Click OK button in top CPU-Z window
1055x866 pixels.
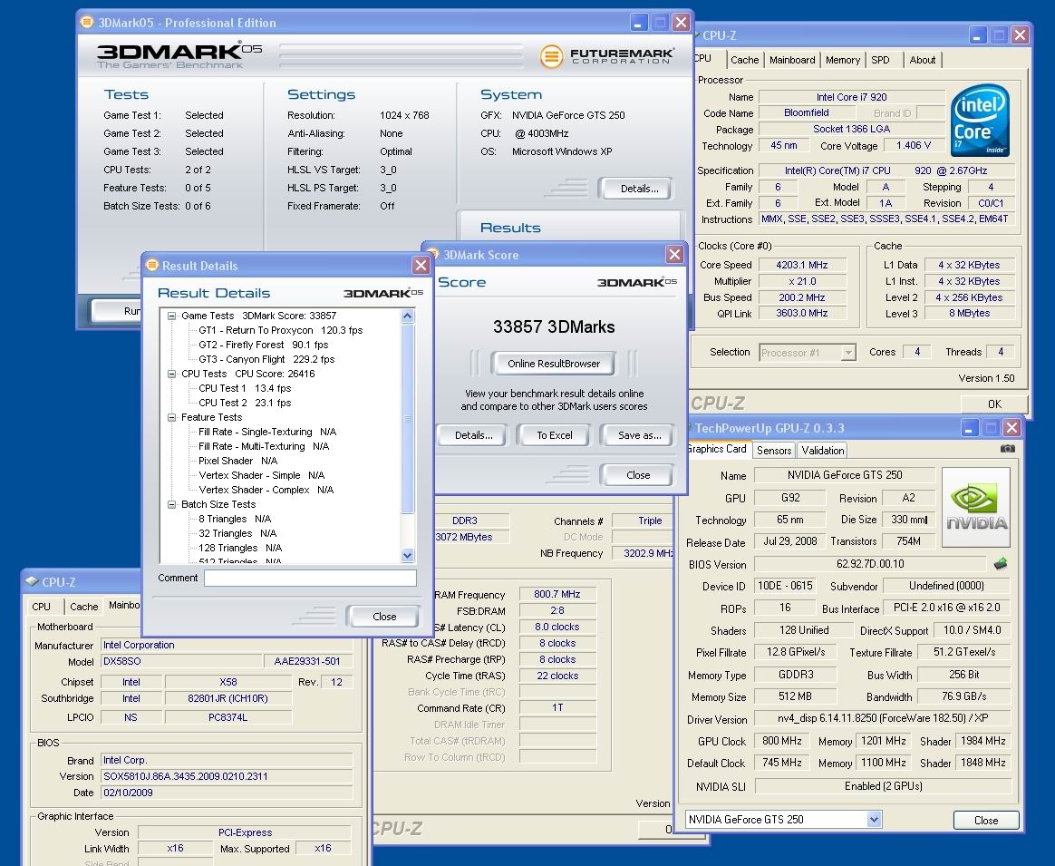pos(993,404)
